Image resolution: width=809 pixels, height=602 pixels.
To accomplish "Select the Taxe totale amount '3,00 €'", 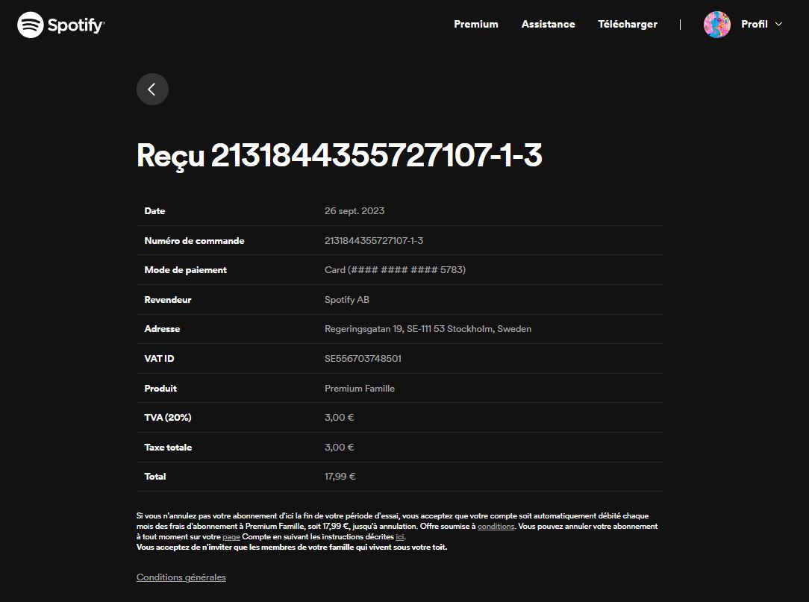I will coord(339,448).
